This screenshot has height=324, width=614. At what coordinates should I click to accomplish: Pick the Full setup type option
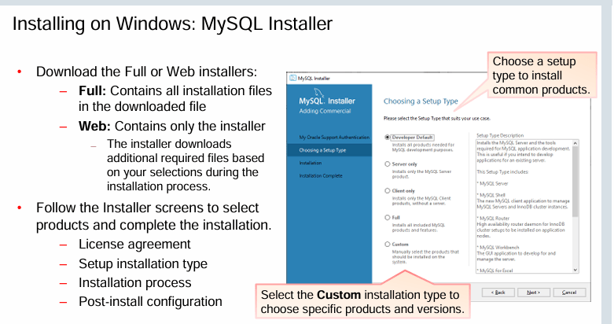tap(387, 217)
